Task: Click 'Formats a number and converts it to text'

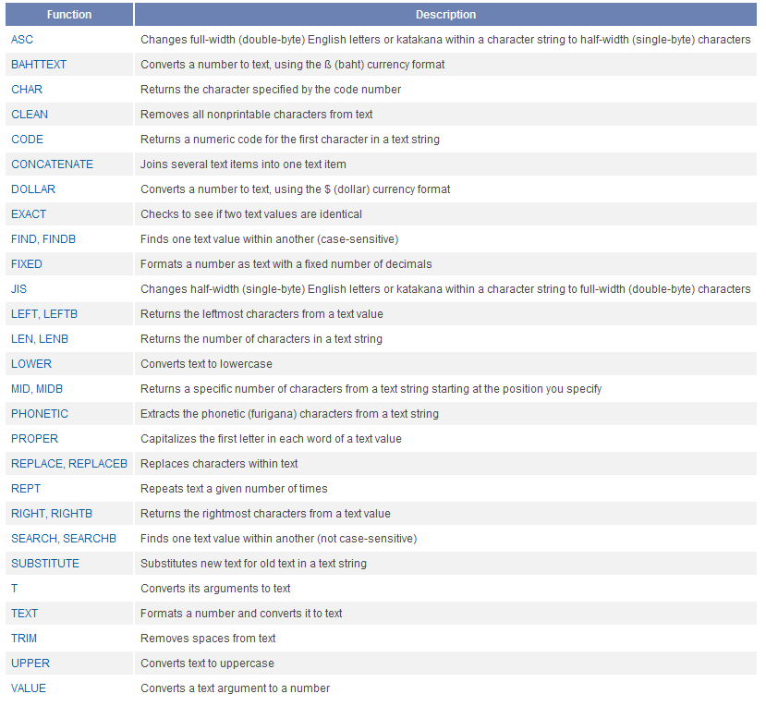Action: (241, 613)
